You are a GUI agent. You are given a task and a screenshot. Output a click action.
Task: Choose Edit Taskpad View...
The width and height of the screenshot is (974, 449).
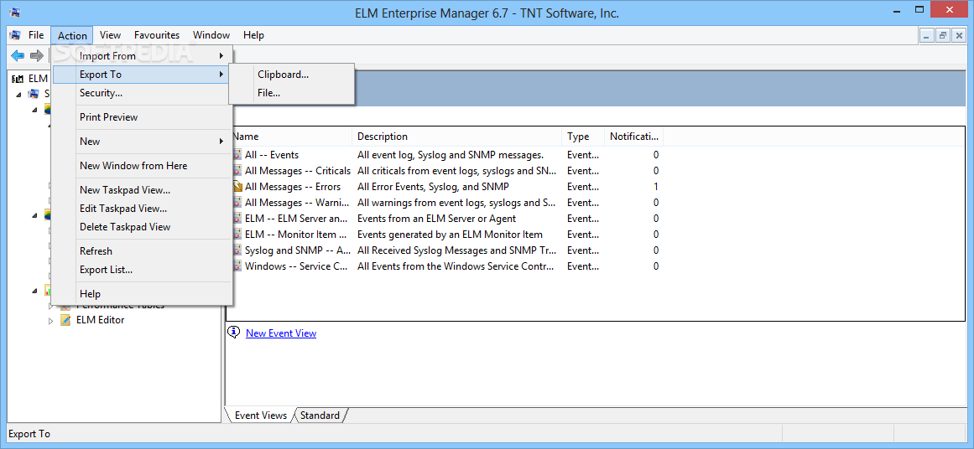click(143, 209)
